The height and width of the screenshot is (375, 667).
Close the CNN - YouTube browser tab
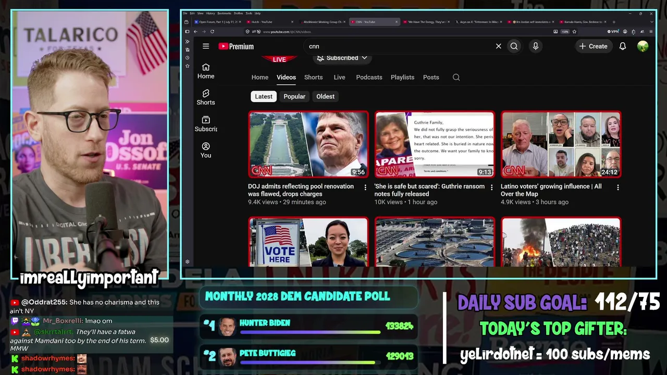click(x=397, y=22)
